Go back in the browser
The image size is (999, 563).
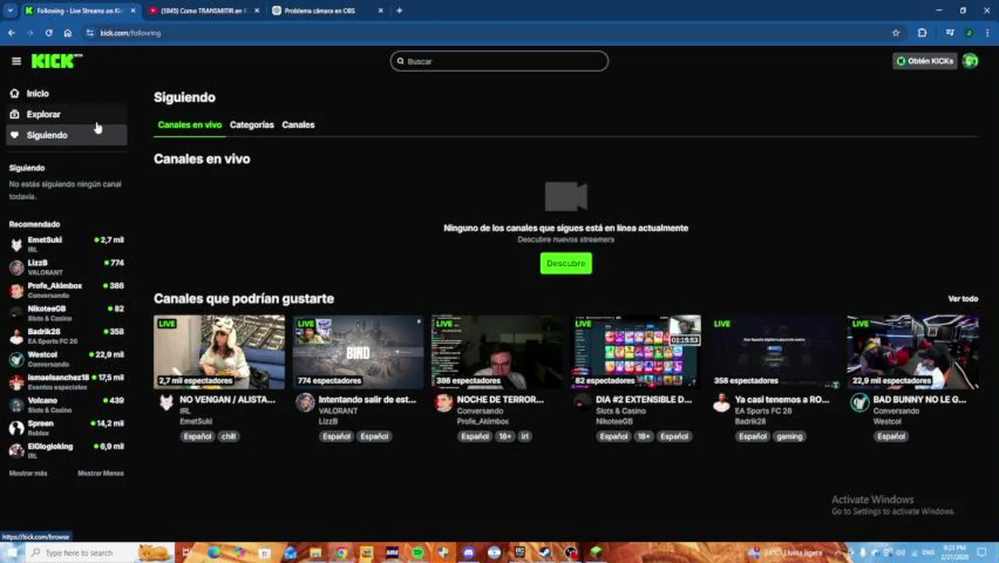point(11,33)
